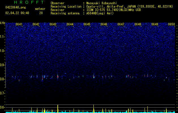Click the 0.7 kHz axis label
Screen dimensions: 178x113
point(2,93)
